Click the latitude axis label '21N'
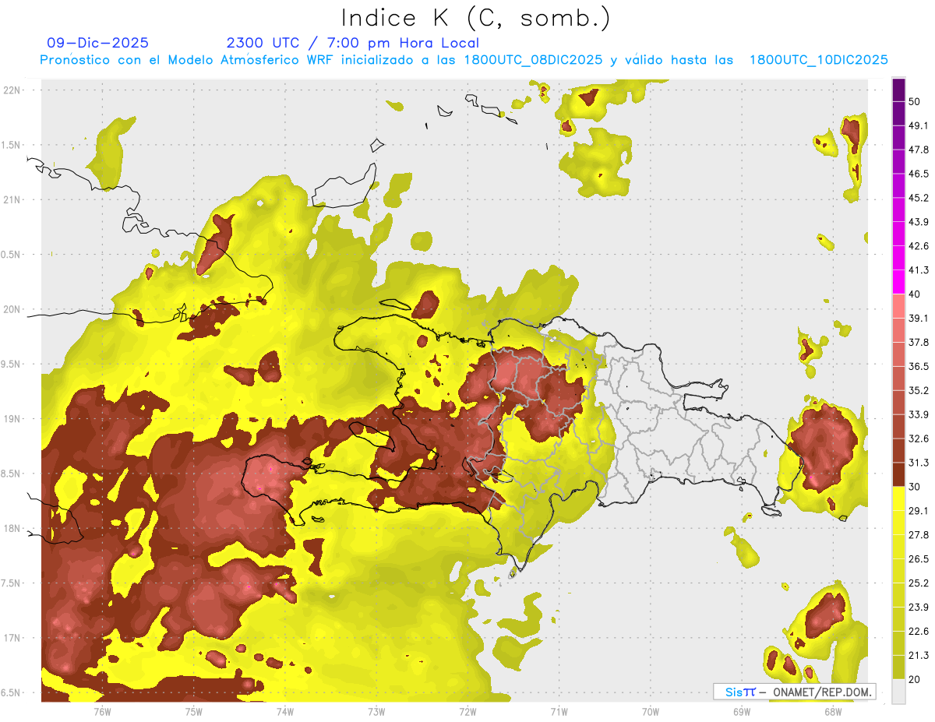The width and height of the screenshot is (935, 722). click(x=13, y=199)
